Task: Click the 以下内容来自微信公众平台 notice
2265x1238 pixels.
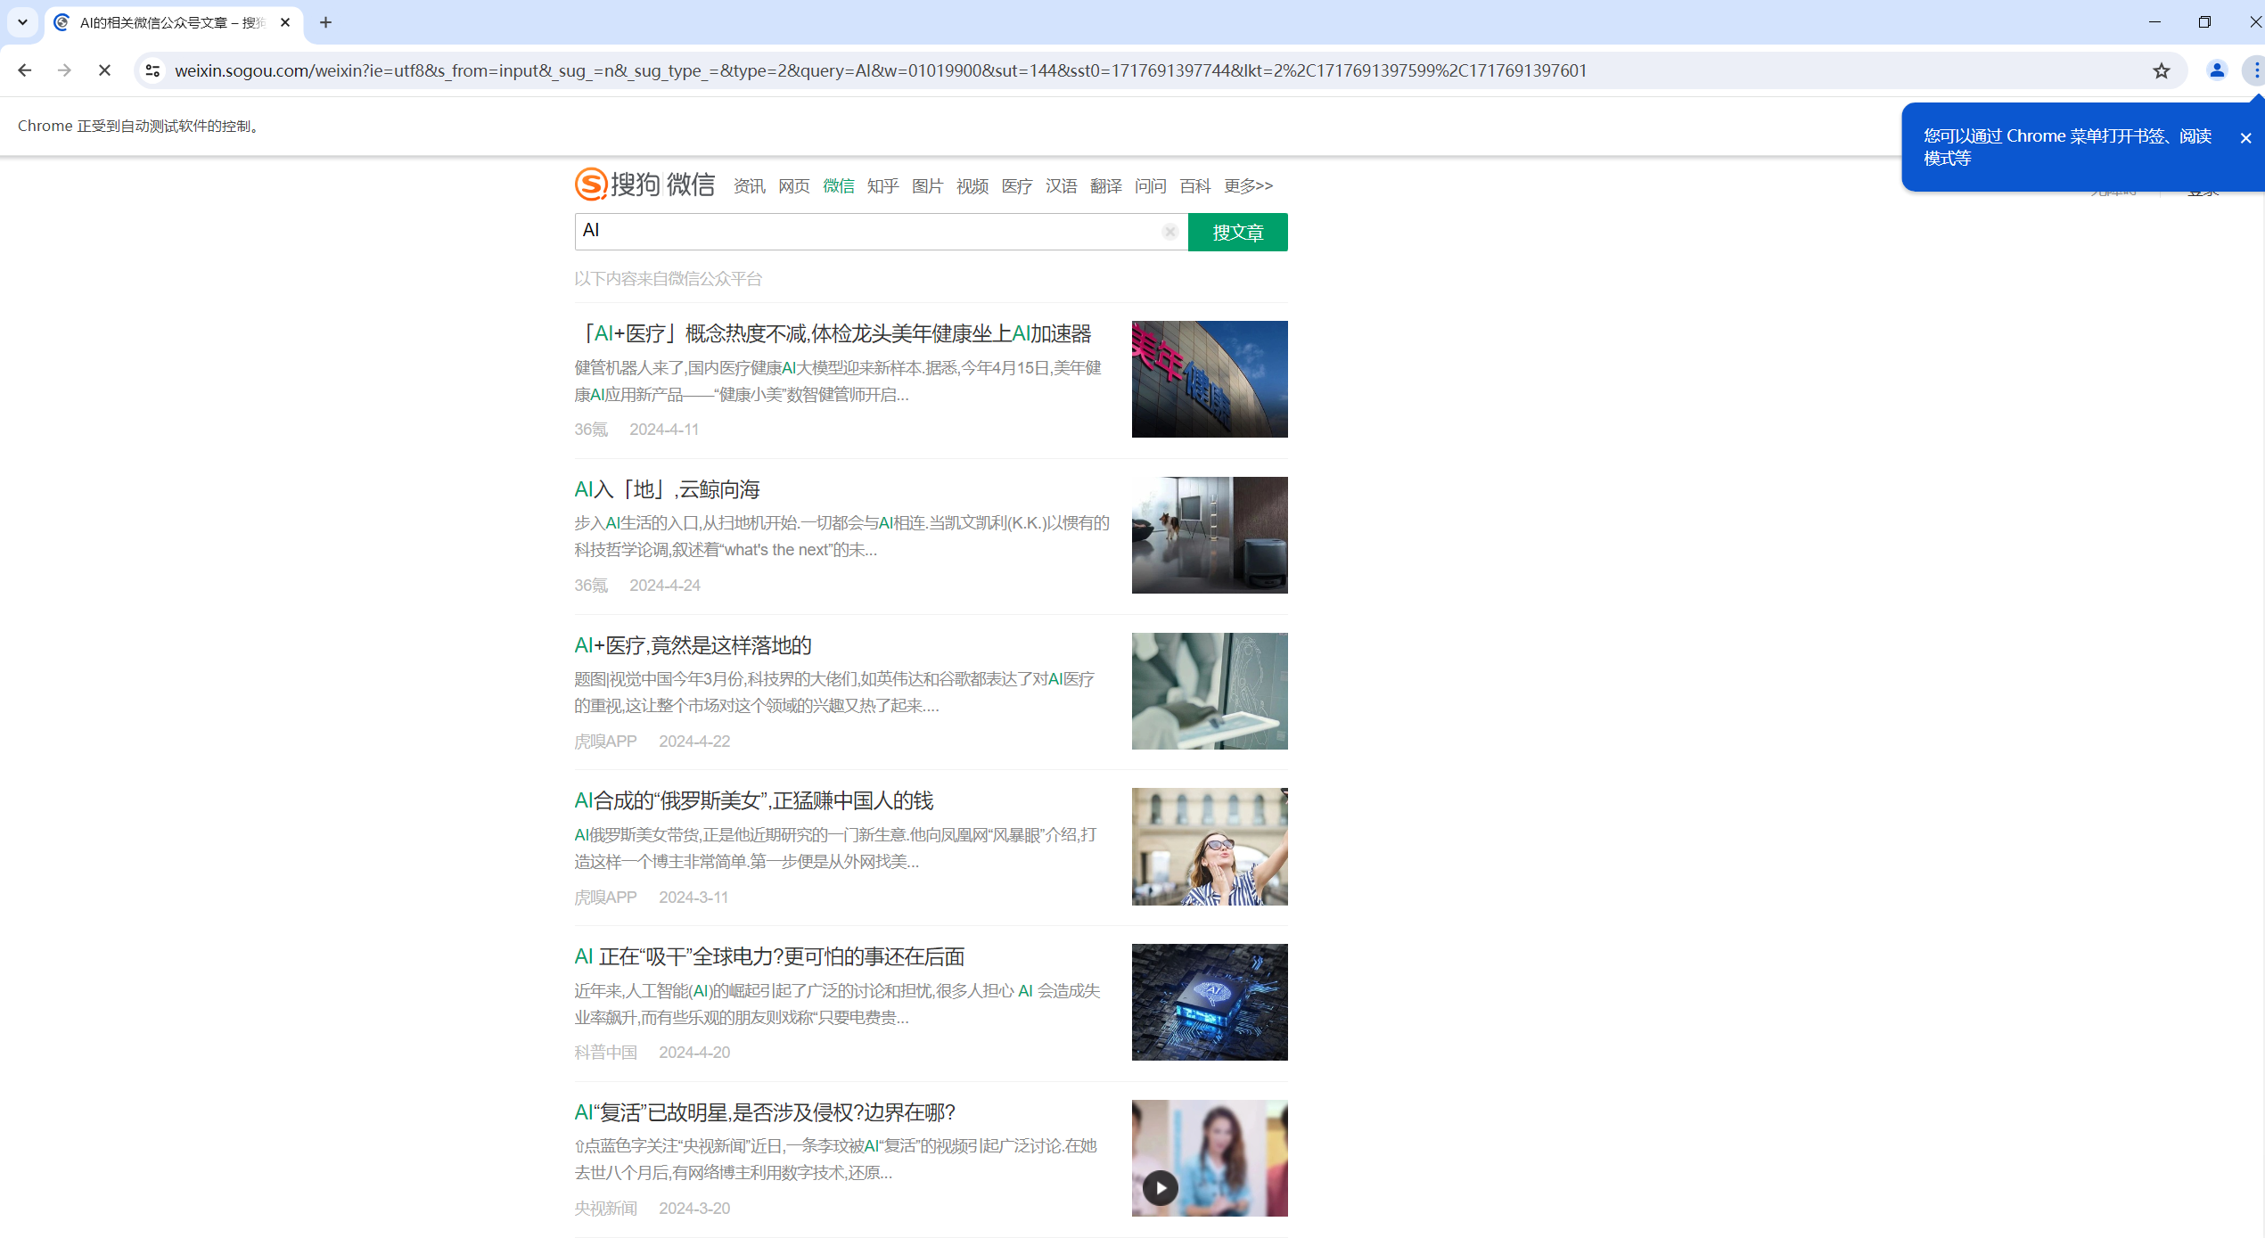Action: (668, 279)
